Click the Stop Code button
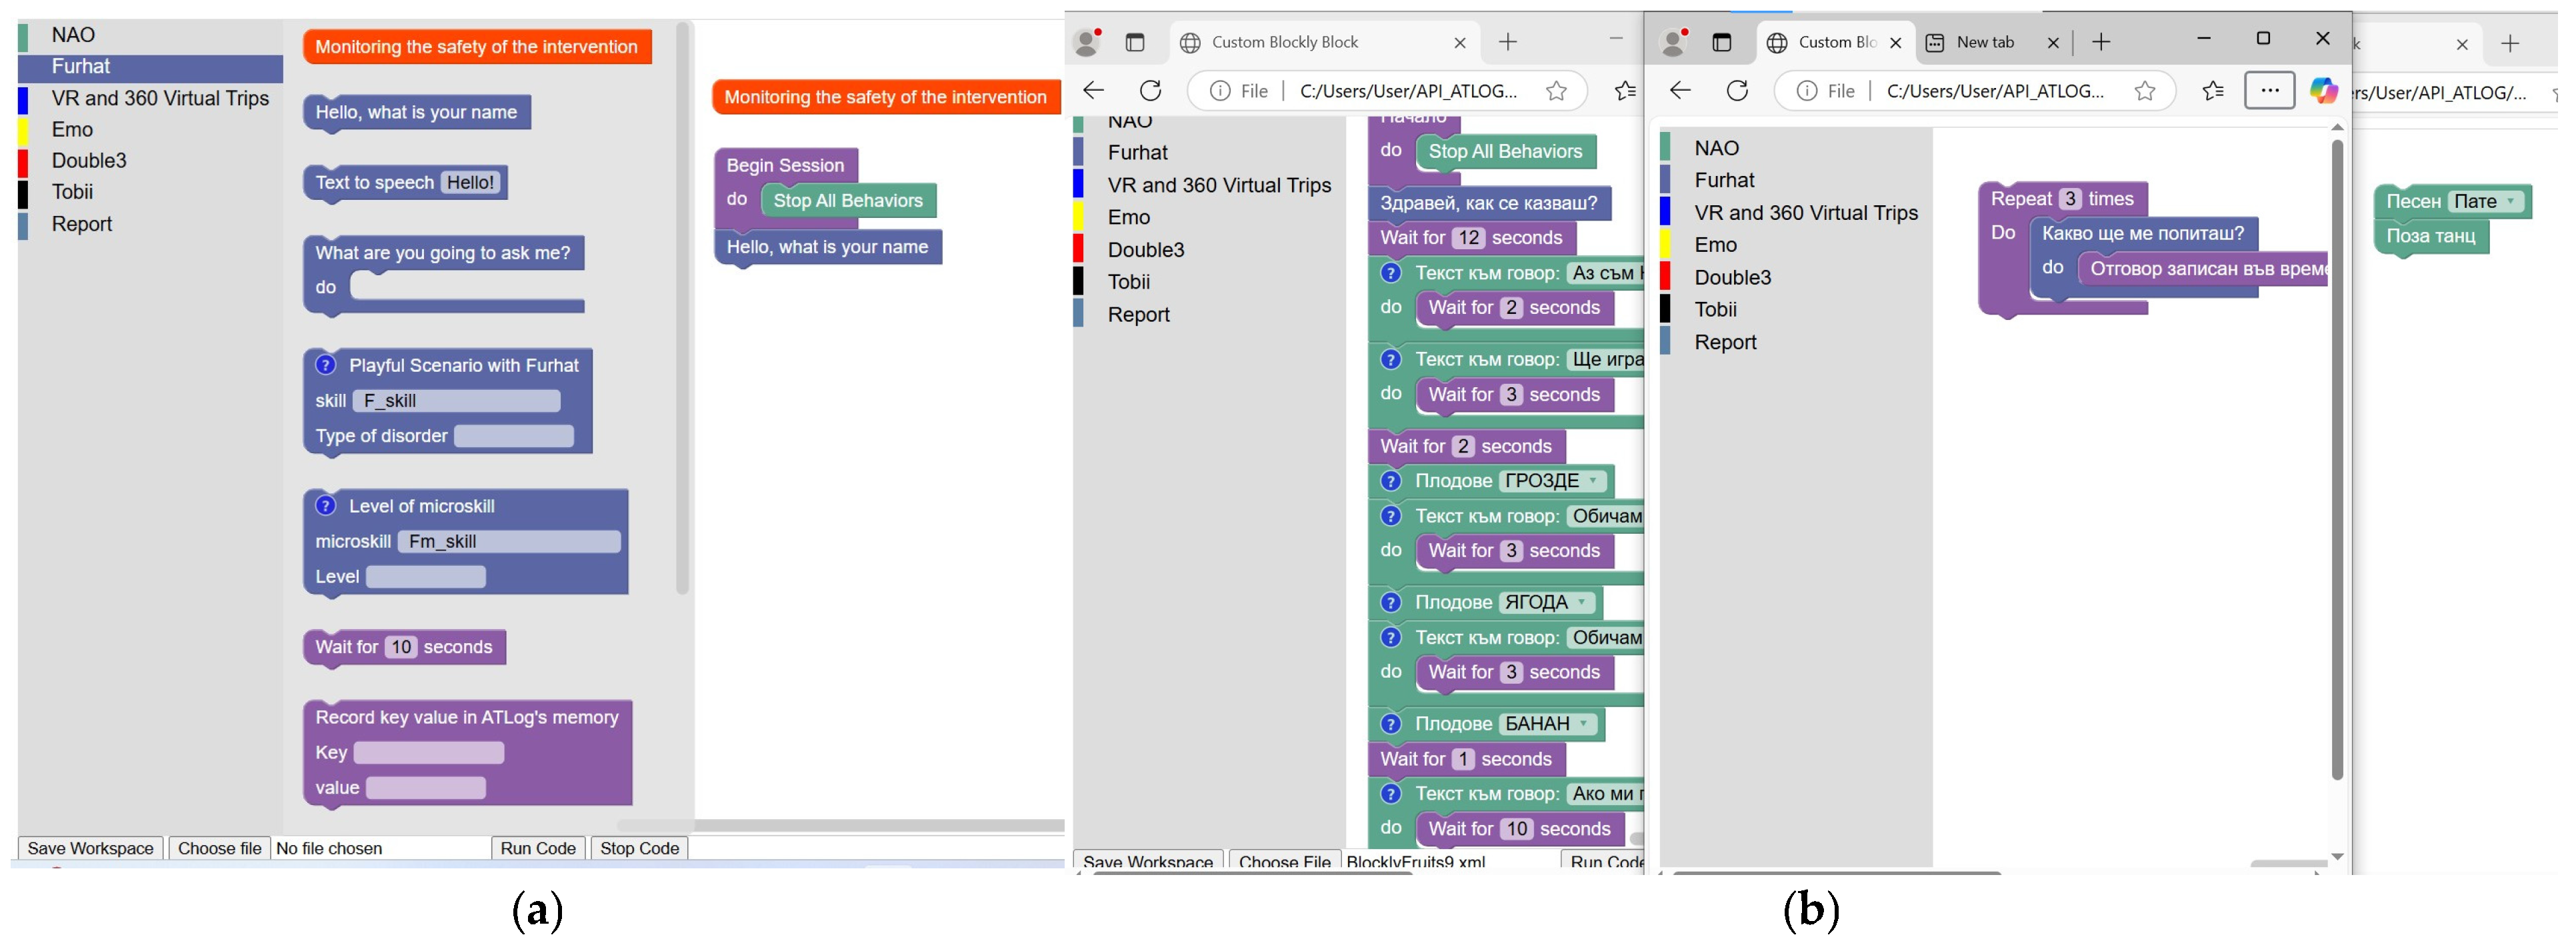This screenshot has width=2576, height=949. pyautogui.click(x=639, y=848)
